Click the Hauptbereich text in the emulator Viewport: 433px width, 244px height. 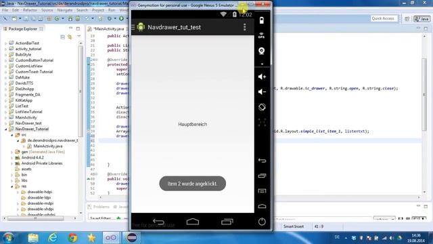click(x=192, y=124)
